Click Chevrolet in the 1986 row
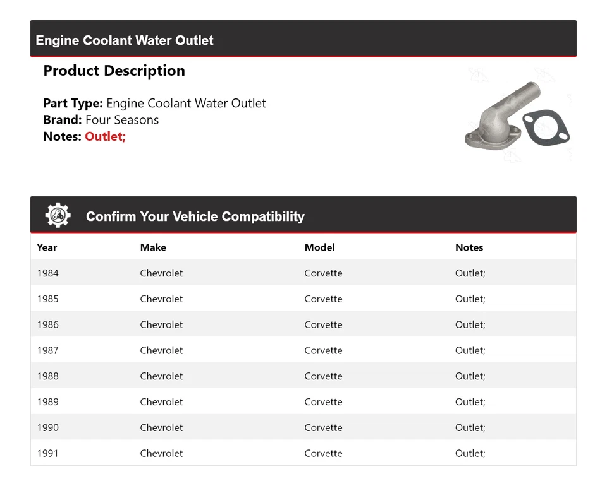This screenshot has width=607, height=486. pos(161,325)
